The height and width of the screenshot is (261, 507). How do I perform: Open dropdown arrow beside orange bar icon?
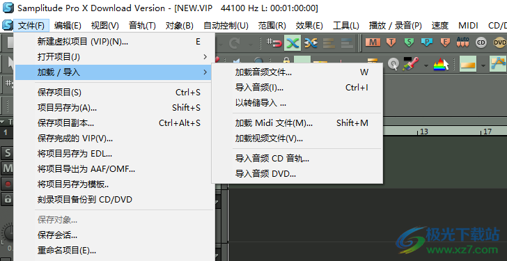[x=483, y=65]
